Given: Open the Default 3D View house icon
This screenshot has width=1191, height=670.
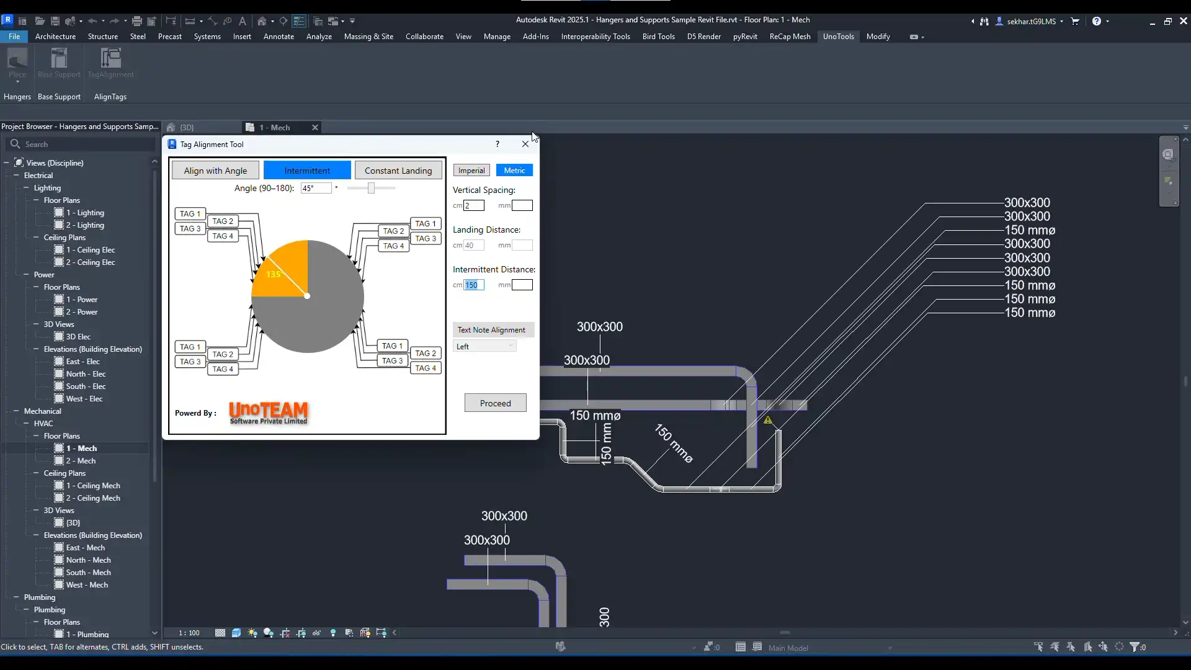Looking at the screenshot, I should pyautogui.click(x=262, y=21).
